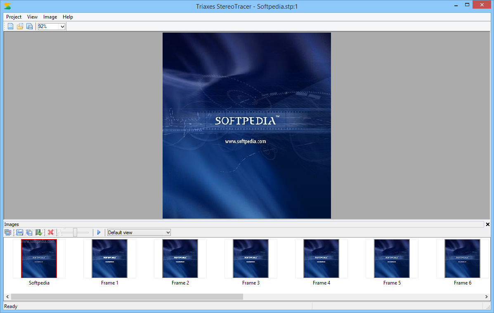Click the add images icon in Images panel

click(8, 233)
